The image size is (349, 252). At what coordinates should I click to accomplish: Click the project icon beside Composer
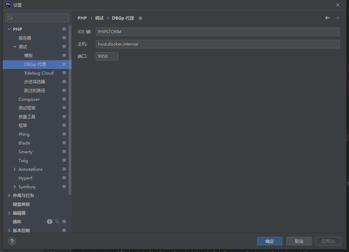tap(64, 99)
